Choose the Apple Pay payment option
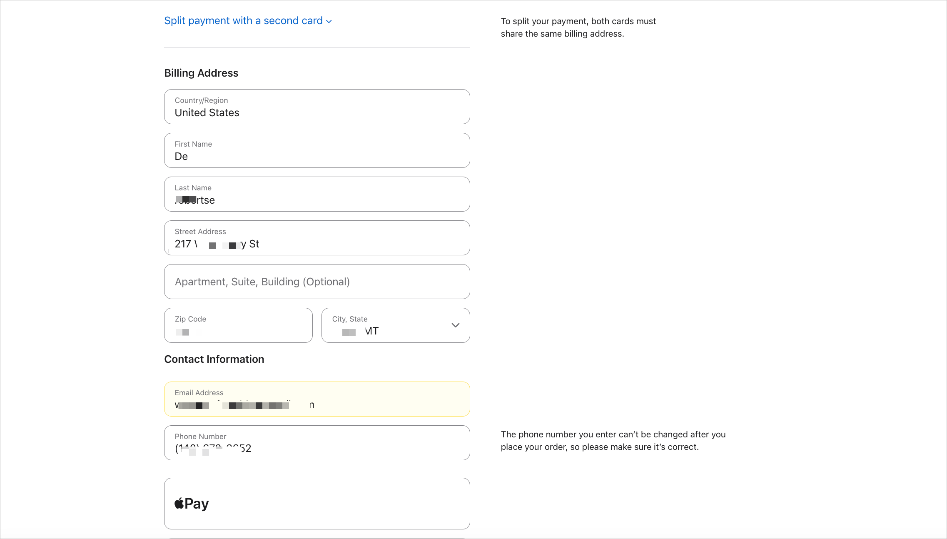 [x=317, y=504]
